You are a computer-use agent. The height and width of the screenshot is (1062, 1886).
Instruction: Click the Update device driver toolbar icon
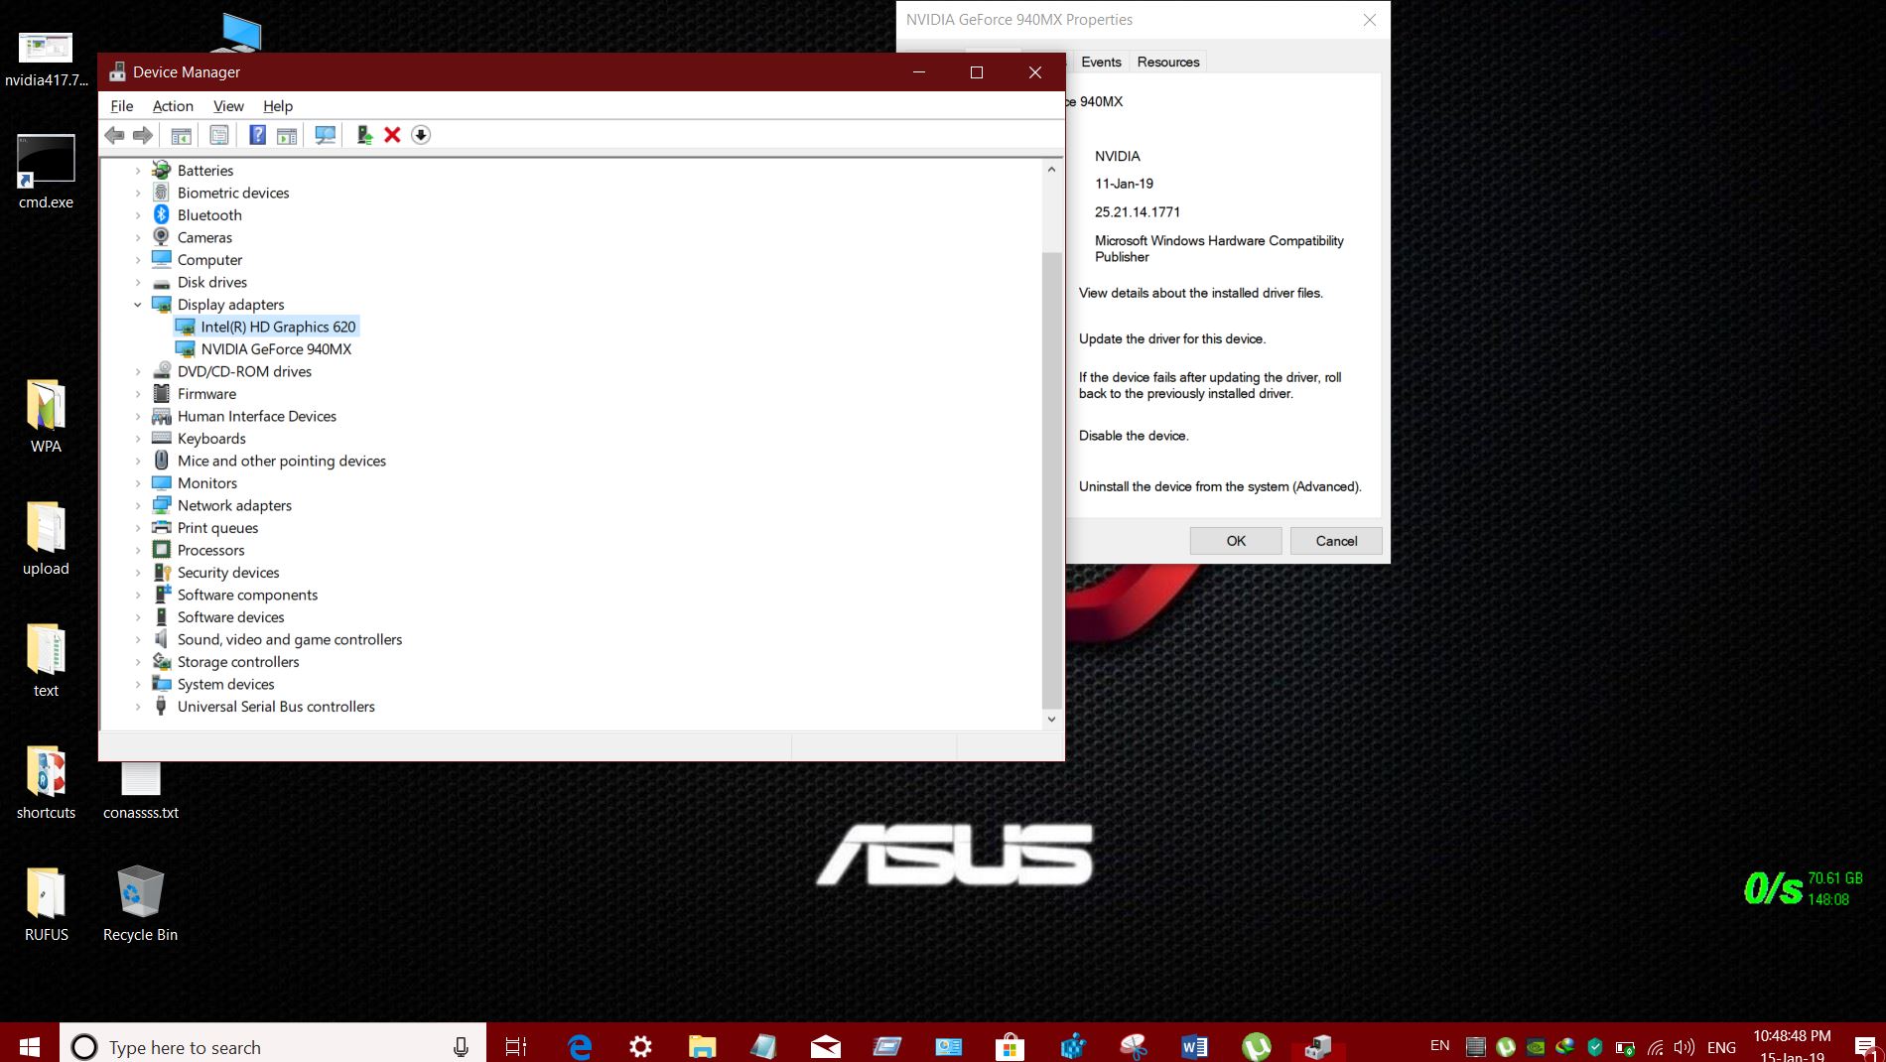click(364, 135)
